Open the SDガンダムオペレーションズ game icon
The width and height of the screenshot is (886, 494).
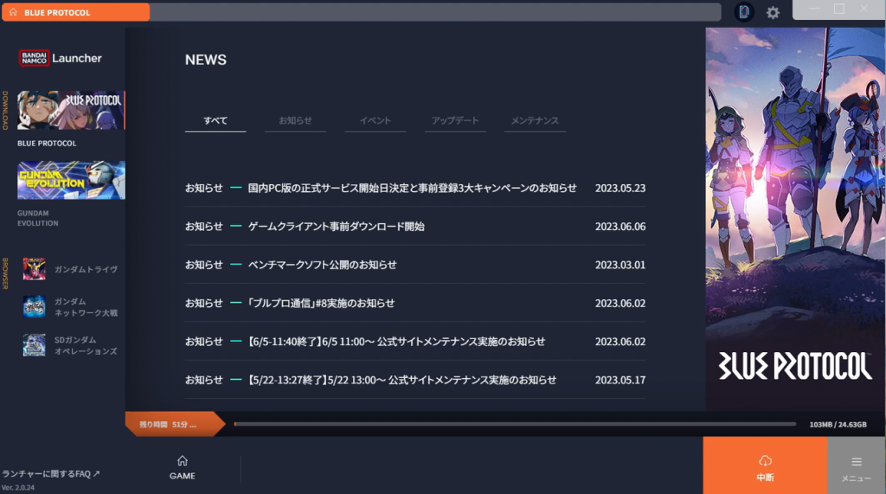pos(34,345)
